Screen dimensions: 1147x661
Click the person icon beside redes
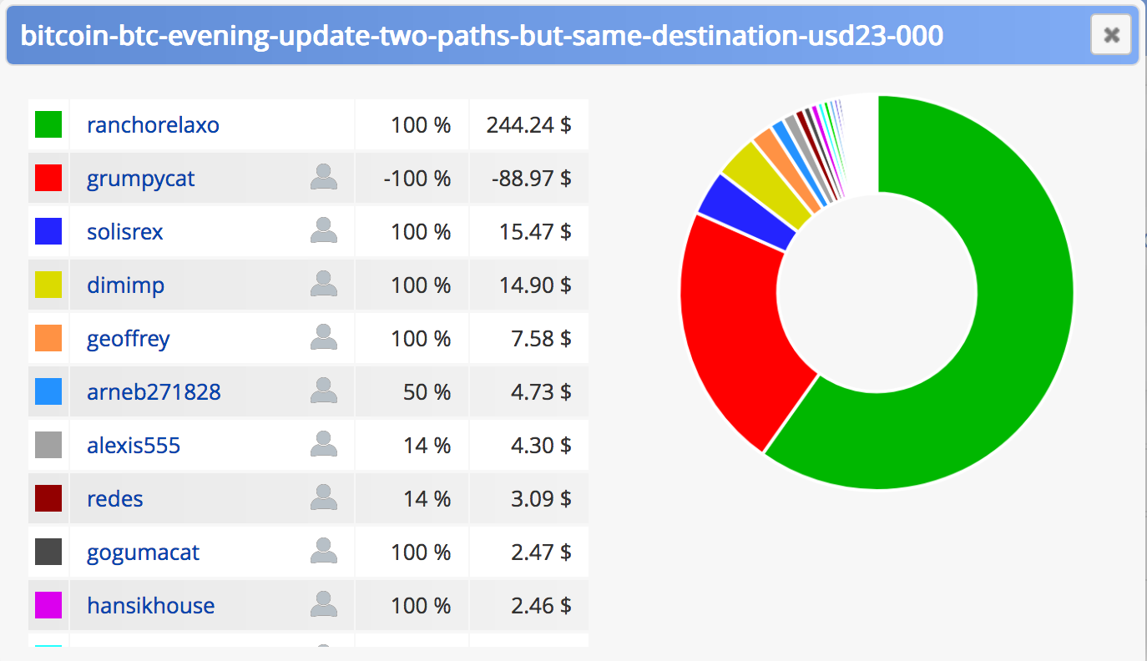pyautogui.click(x=324, y=497)
